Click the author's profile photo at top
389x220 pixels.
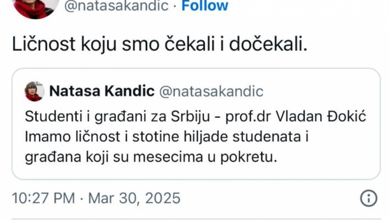click(36, 8)
